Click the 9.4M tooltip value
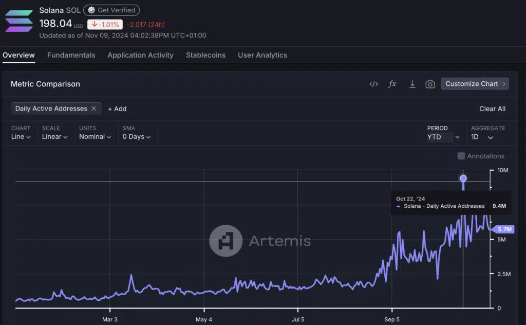 click(x=499, y=206)
